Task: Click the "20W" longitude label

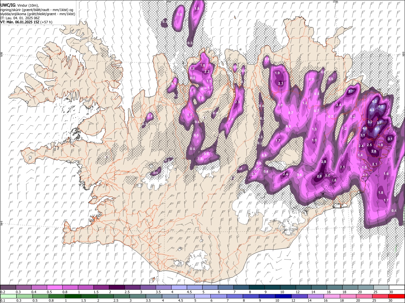Action: (x=168, y=2)
